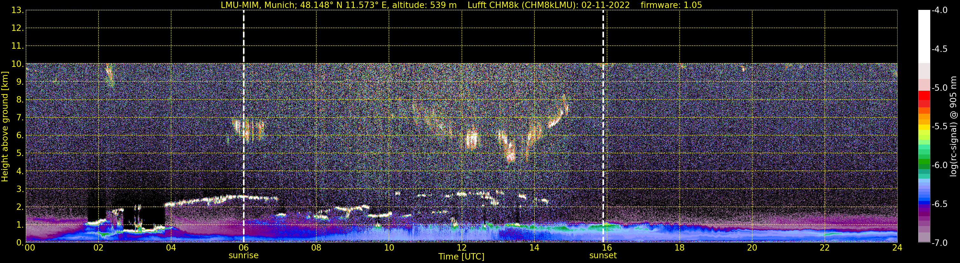
Task: Click the '13.' tick on the height axis
Action: coord(18,11)
